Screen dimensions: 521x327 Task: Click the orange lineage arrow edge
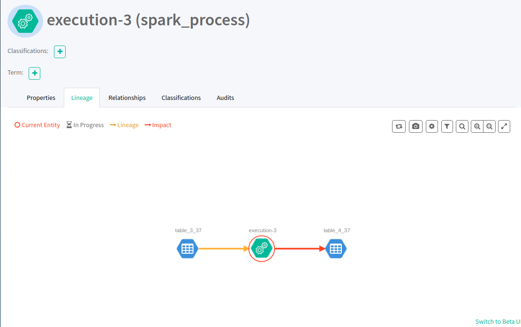click(224, 249)
